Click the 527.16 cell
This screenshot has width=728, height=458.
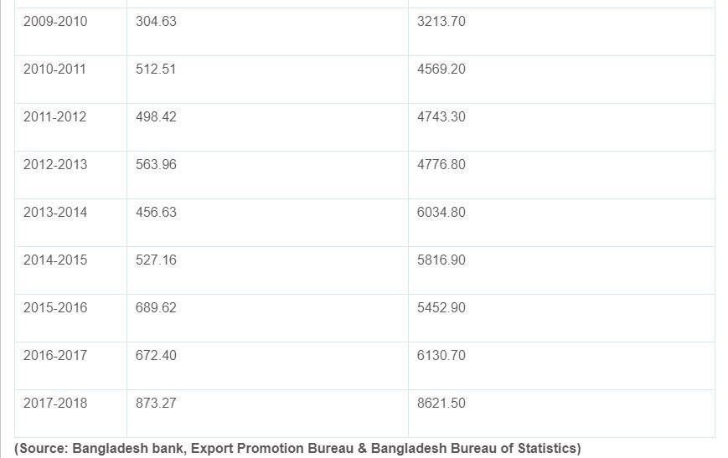tap(156, 260)
